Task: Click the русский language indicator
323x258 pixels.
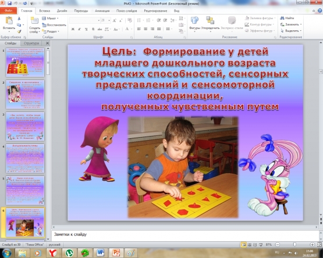Action: click(55, 245)
